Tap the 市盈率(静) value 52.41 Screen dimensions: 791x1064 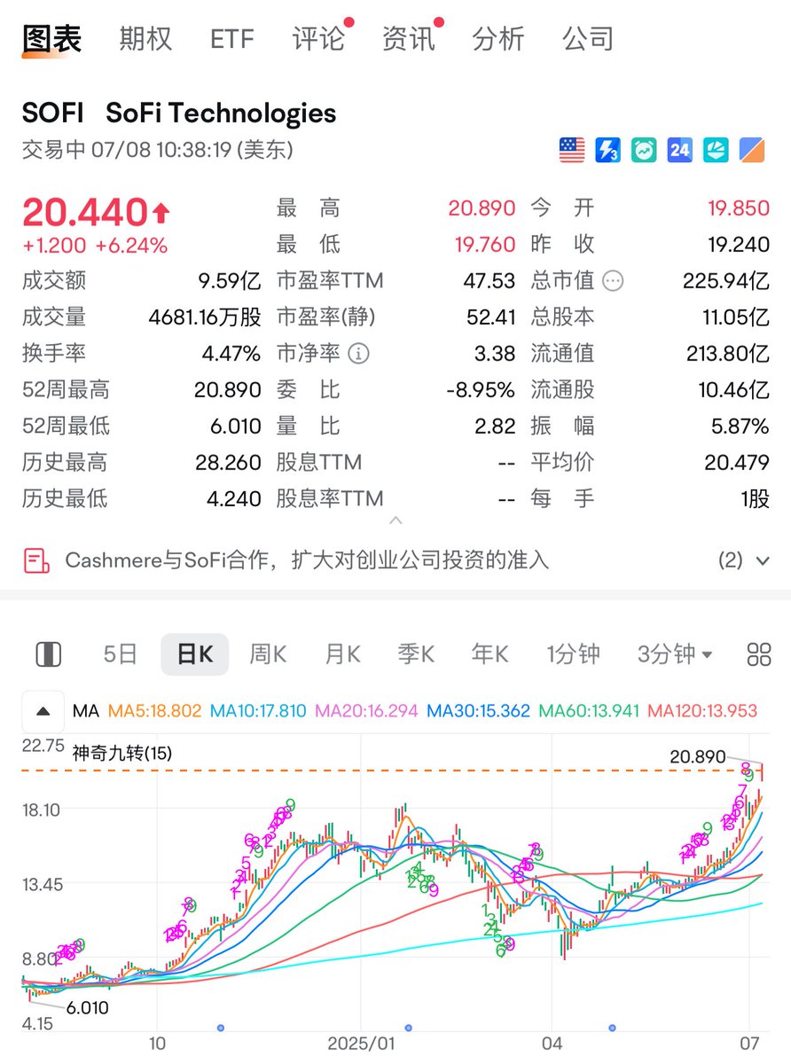(x=489, y=317)
